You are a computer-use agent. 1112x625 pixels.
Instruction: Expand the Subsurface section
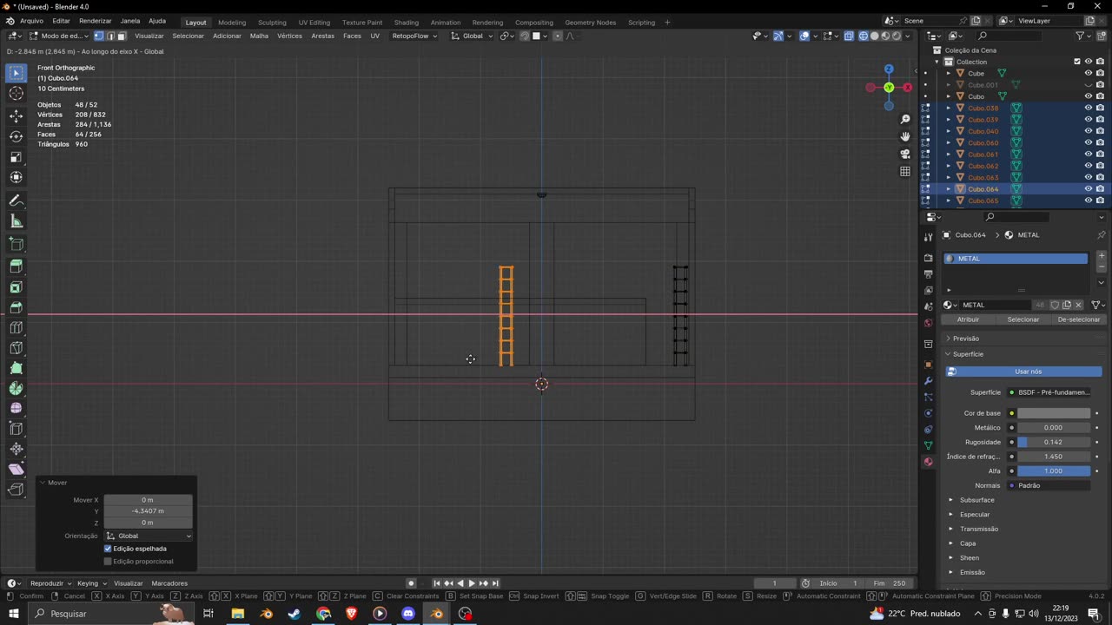(976, 500)
